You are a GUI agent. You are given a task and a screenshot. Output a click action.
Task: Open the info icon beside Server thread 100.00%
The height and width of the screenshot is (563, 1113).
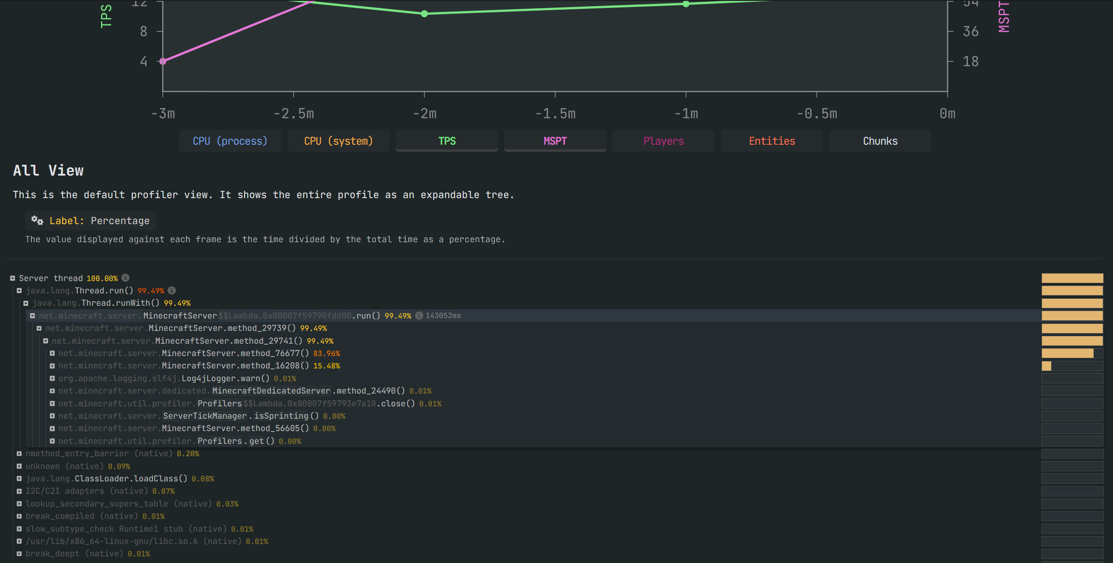125,278
